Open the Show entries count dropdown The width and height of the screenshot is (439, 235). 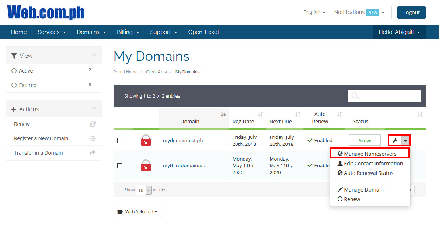pos(144,190)
